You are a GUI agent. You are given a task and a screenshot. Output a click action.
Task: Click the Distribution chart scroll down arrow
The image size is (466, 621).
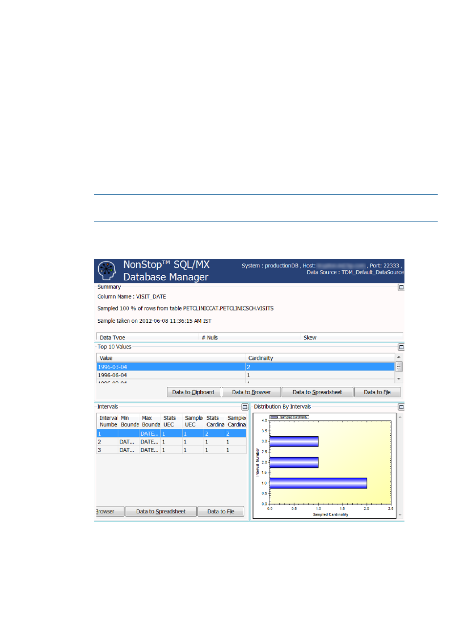click(400, 515)
